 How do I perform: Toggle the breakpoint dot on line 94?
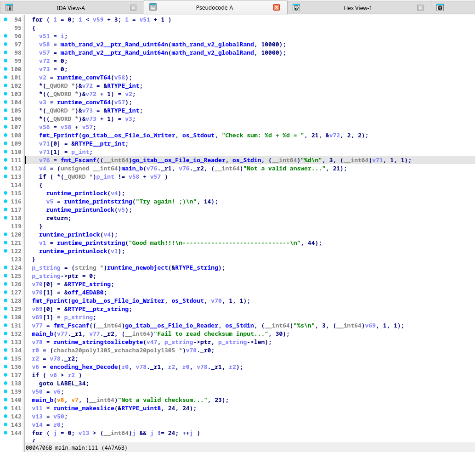(5, 19)
